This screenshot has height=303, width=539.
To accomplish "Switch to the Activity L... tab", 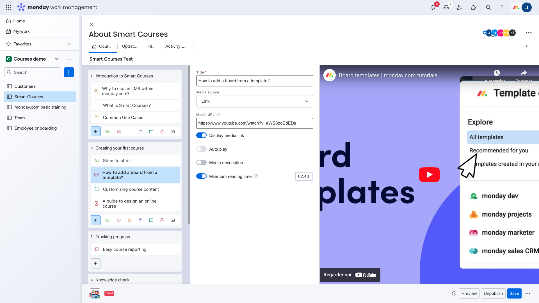I will coord(176,46).
